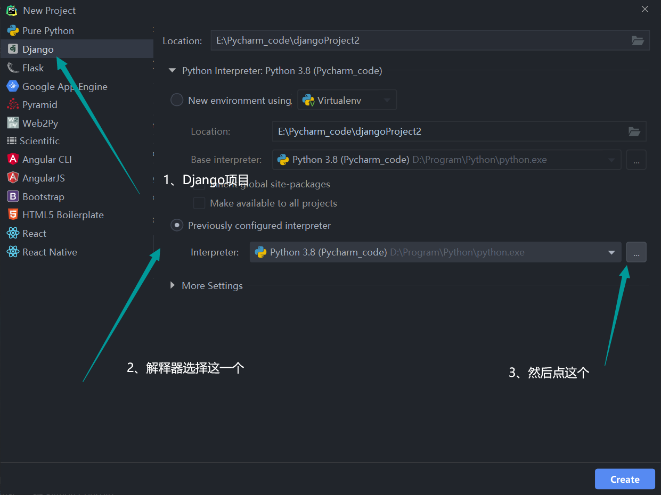Click the PyCharm logo in title bar
661x495 pixels.
[12, 10]
